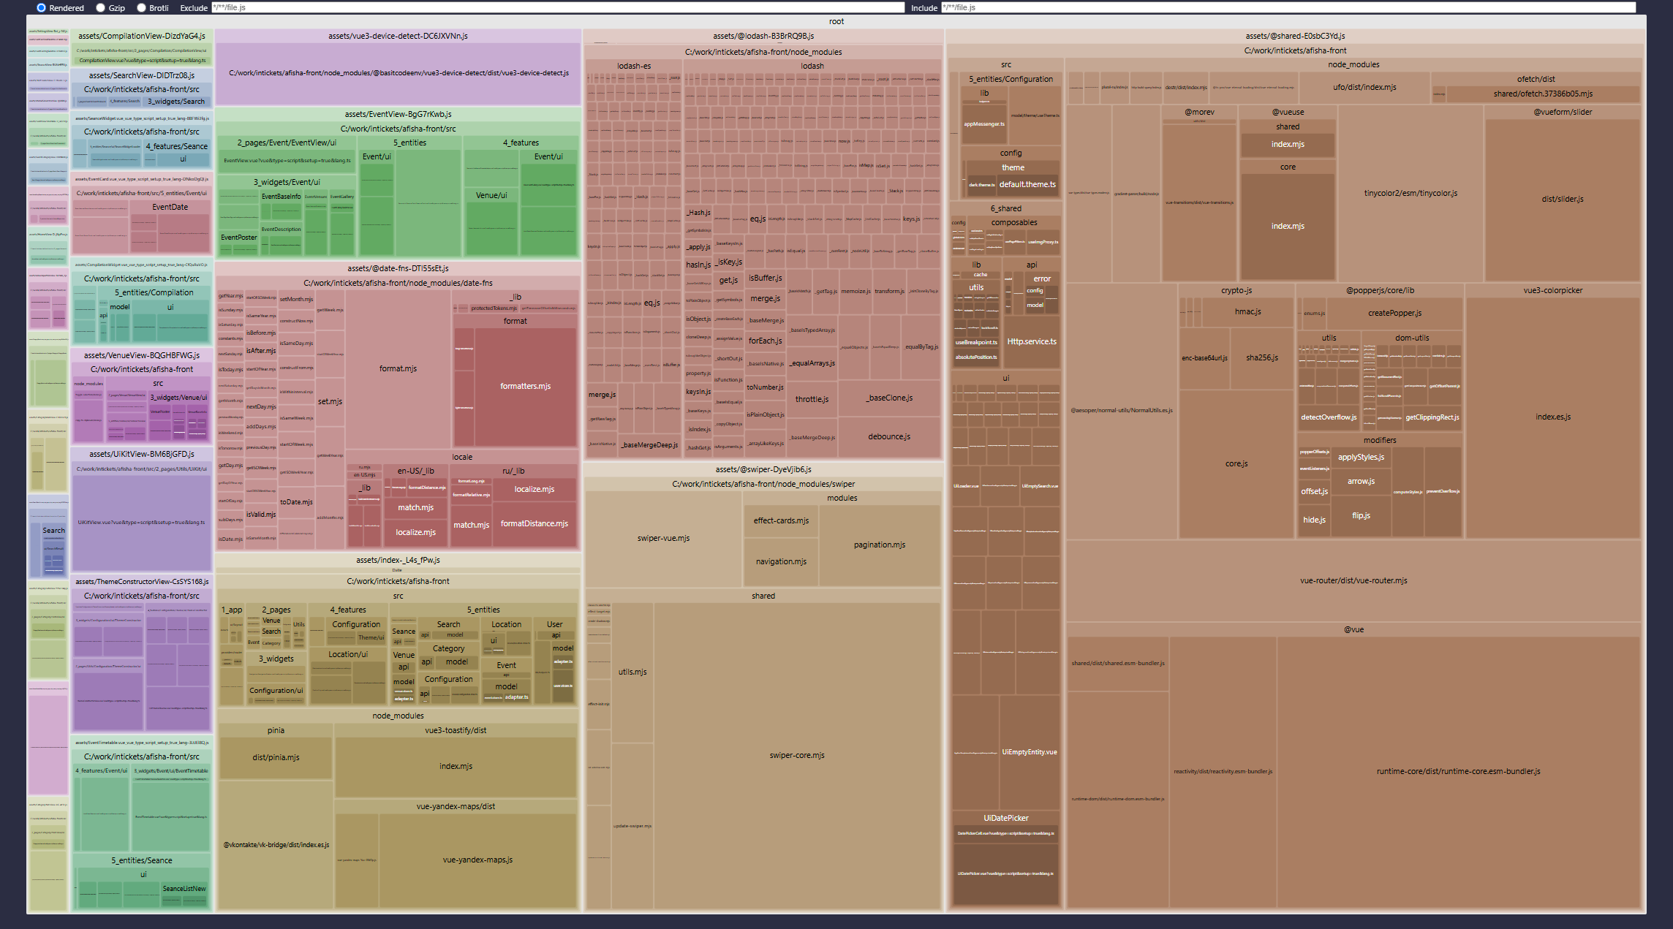1673x929 pixels.
Task: Select the tinycolor.js module block
Action: point(1410,193)
